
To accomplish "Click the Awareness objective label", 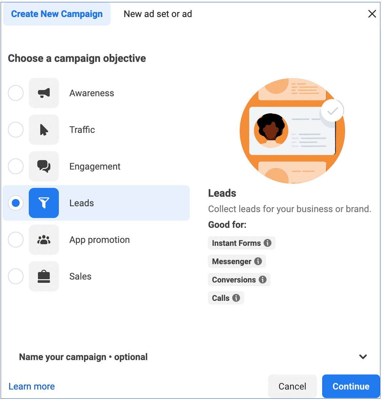I will [92, 93].
